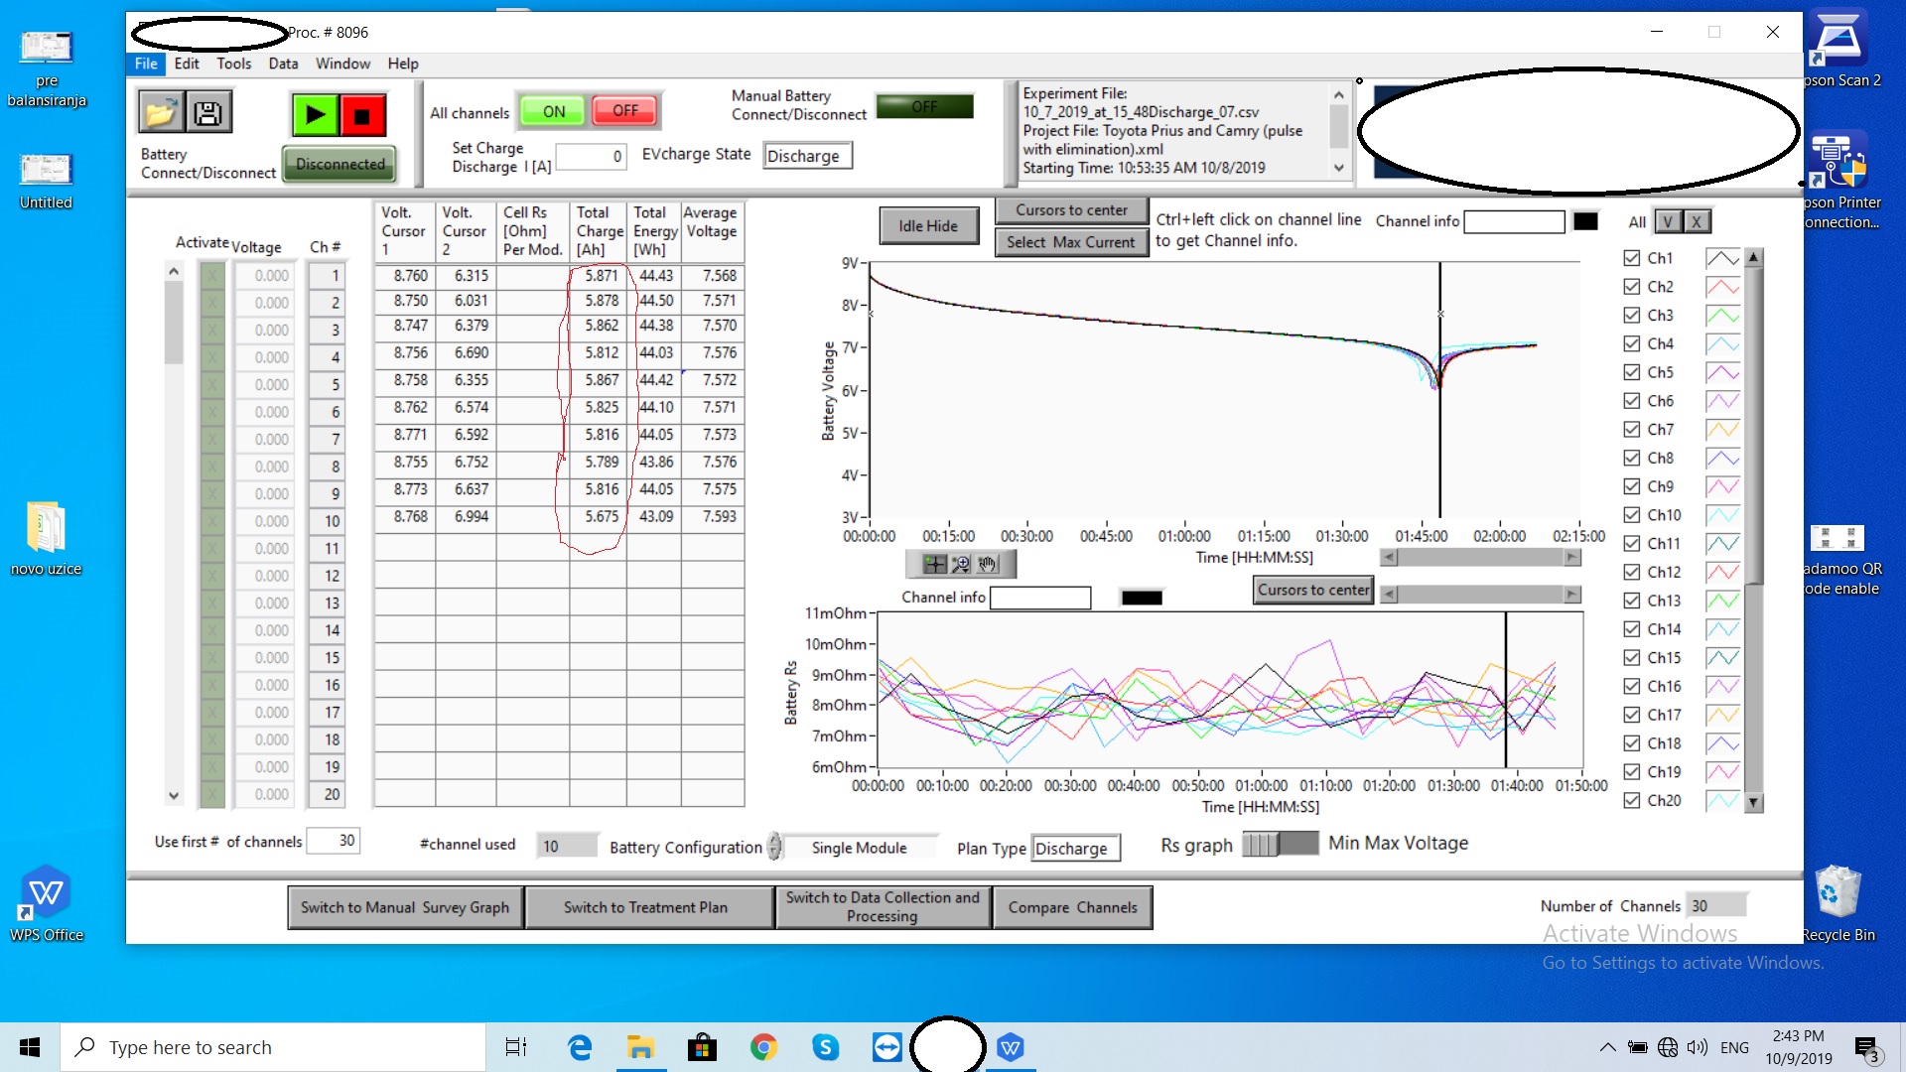The height and width of the screenshot is (1072, 1906).
Task: Open the Tools menu
Action: pos(233,64)
